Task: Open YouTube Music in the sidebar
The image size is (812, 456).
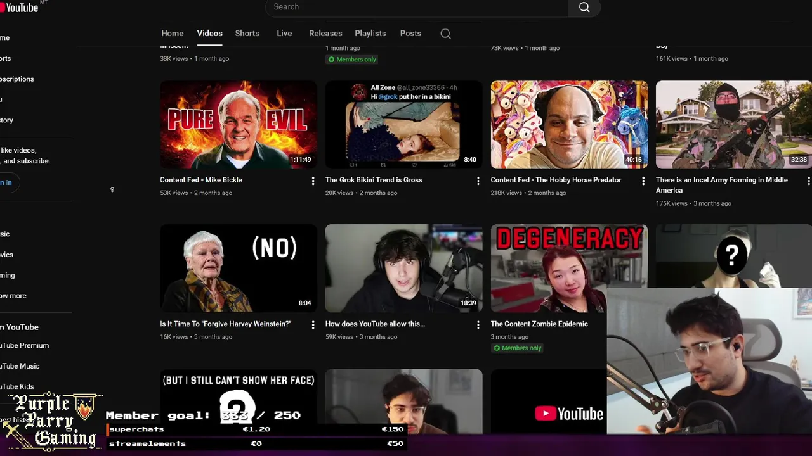Action: 20,366
